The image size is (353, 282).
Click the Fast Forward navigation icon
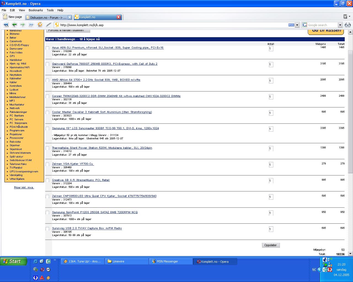[31, 25]
